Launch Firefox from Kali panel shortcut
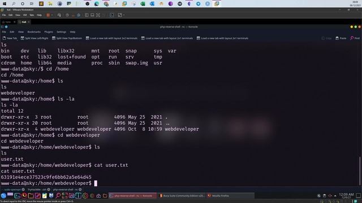Screen dimensions: 362x203 pyautogui.click(x=24, y=196)
